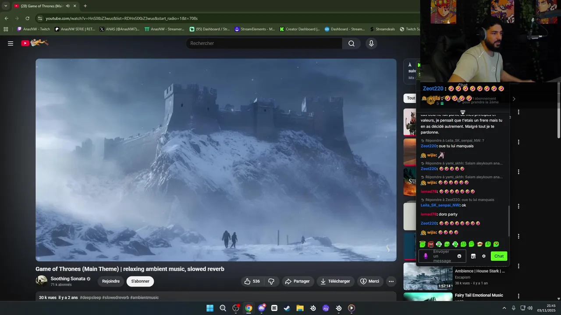Click the #slowedreverb hashtag
The width and height of the screenshot is (561, 315).
click(x=116, y=297)
